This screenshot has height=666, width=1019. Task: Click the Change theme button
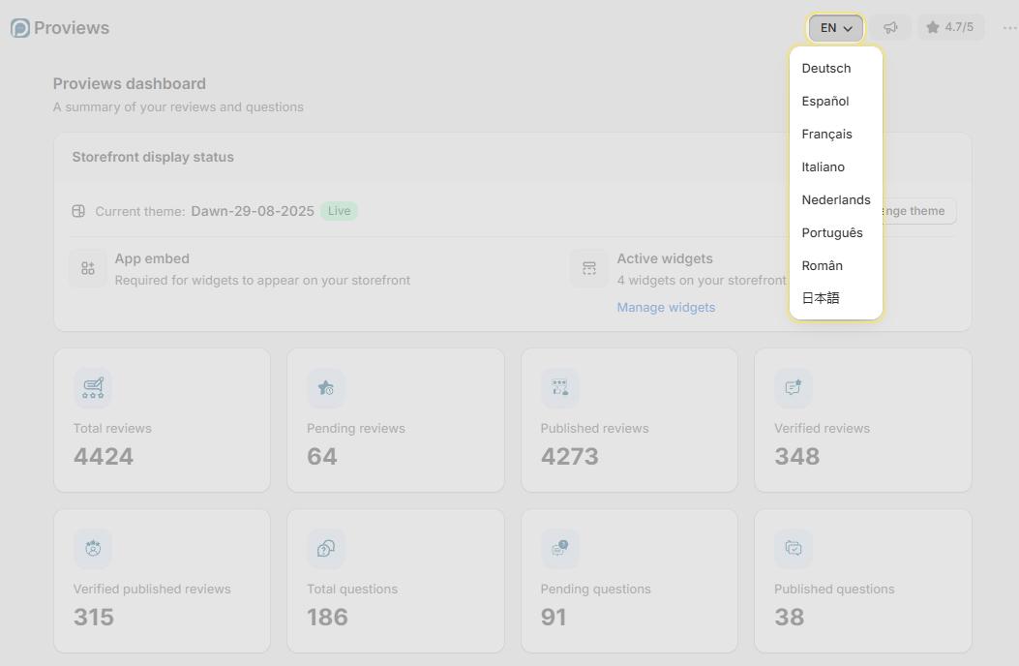[x=919, y=211]
